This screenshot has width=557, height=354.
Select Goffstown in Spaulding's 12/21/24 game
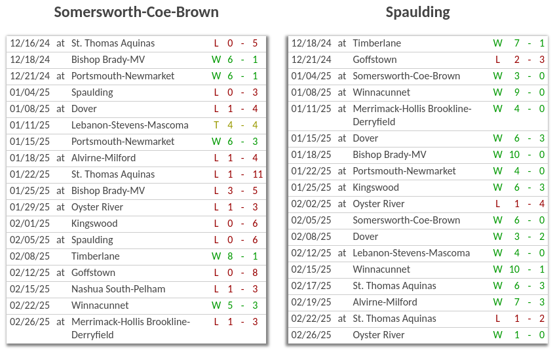374,60
